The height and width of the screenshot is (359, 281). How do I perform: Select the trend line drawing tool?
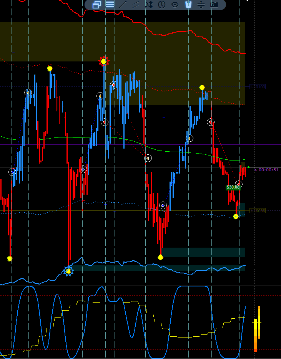click(123, 5)
